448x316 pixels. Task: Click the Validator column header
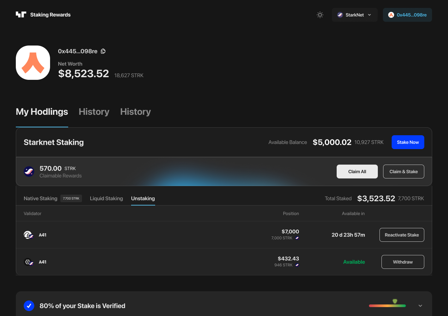[33, 213]
